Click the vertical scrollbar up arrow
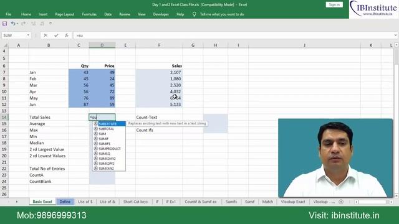This screenshot has height=224, width=399. pos(397,45)
